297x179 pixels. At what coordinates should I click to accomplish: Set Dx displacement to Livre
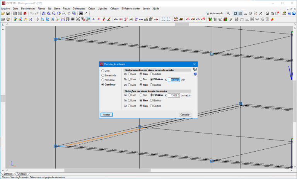(x=130, y=74)
